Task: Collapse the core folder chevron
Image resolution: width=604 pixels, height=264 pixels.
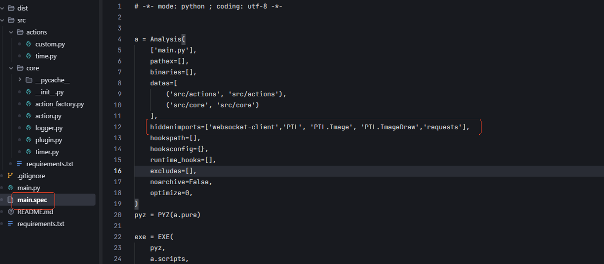Action: [11, 68]
